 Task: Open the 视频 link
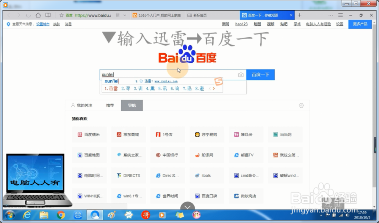pyautogui.click(x=271, y=24)
